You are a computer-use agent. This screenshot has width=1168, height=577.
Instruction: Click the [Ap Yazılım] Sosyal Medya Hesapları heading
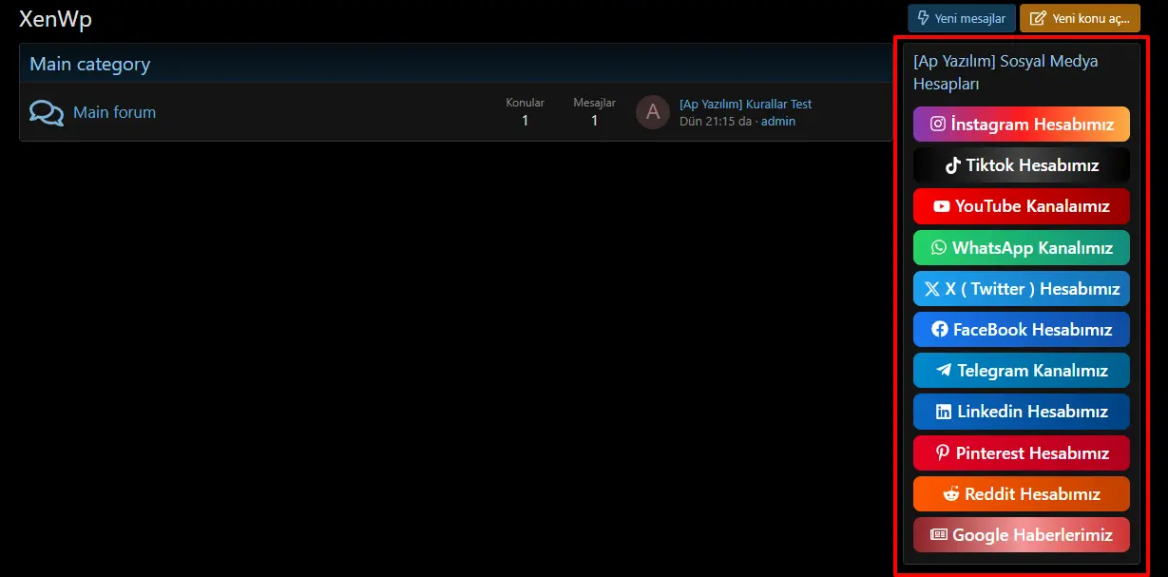point(1005,72)
